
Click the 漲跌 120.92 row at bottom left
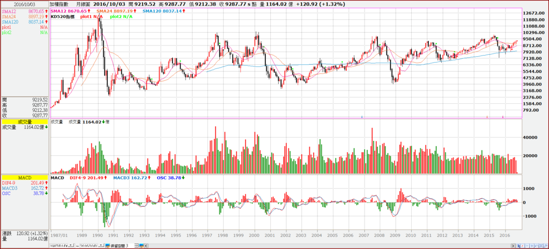click(x=25, y=233)
